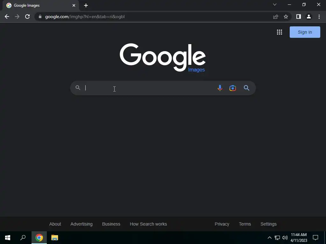This screenshot has width=326, height=244.
Task: Open search by image camera icon
Action: pos(233,88)
